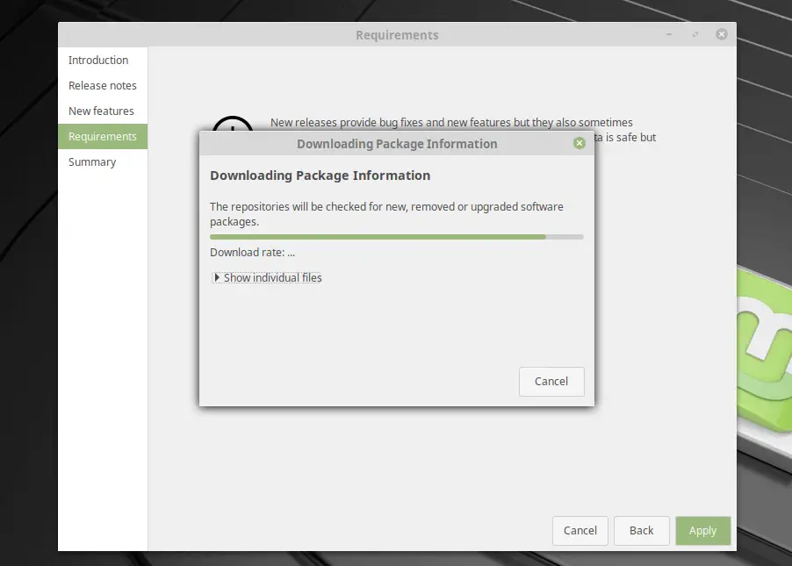Click 'The repositories will be checked' description

click(x=386, y=214)
